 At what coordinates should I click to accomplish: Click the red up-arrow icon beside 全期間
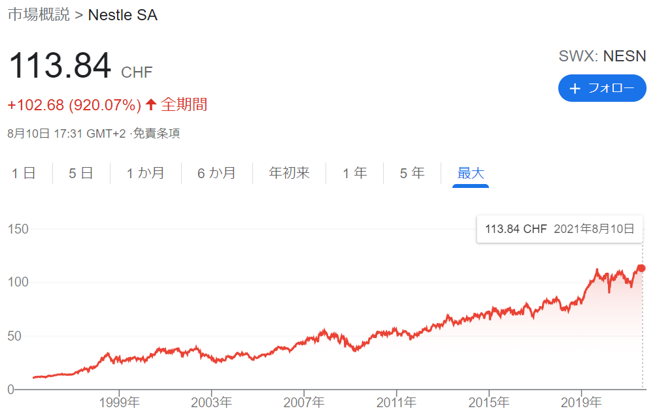[151, 104]
